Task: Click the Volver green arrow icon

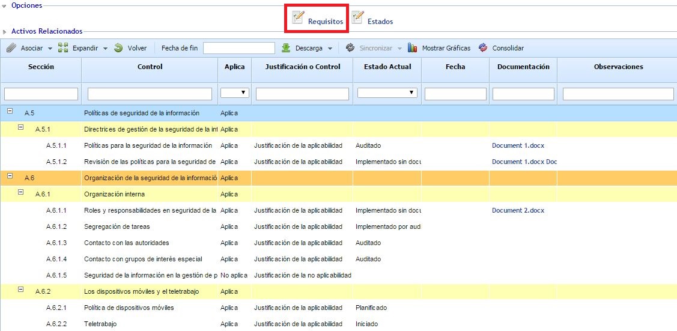Action: click(x=118, y=48)
